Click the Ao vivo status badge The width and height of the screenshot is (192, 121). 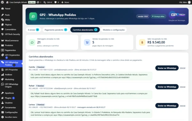[32, 2]
